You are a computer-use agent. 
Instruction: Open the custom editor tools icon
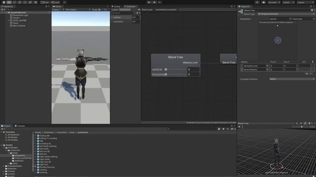coord(36,2)
